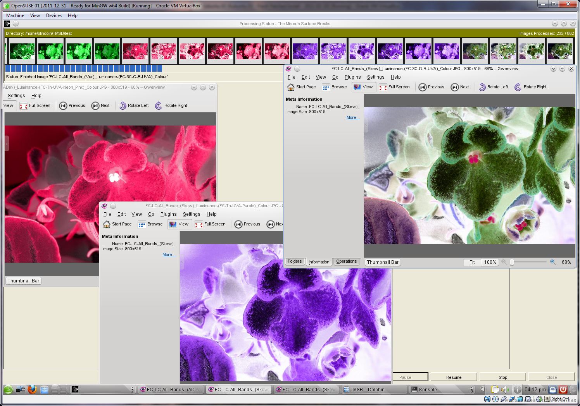580x406 pixels.
Task: Click zoom-out magnifier in right Gwenview status bar
Action: [504, 262]
